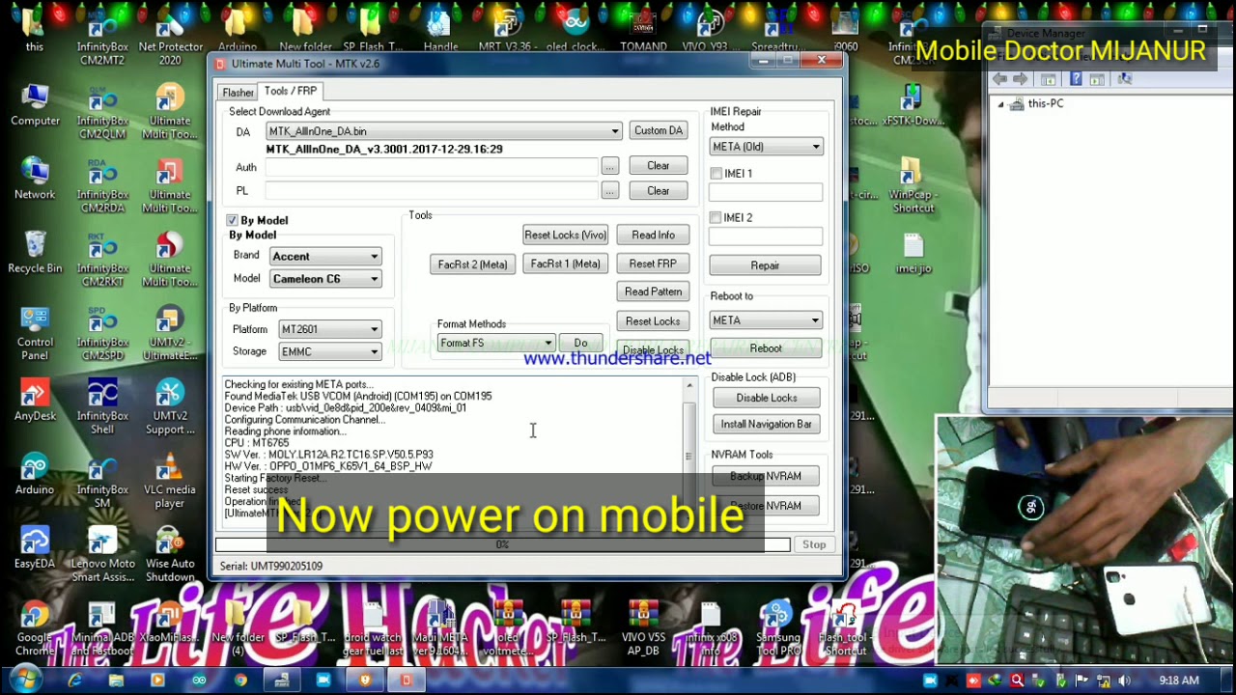Click scan hardware icon in Device Manager
The height and width of the screenshot is (695, 1236).
point(1124,79)
